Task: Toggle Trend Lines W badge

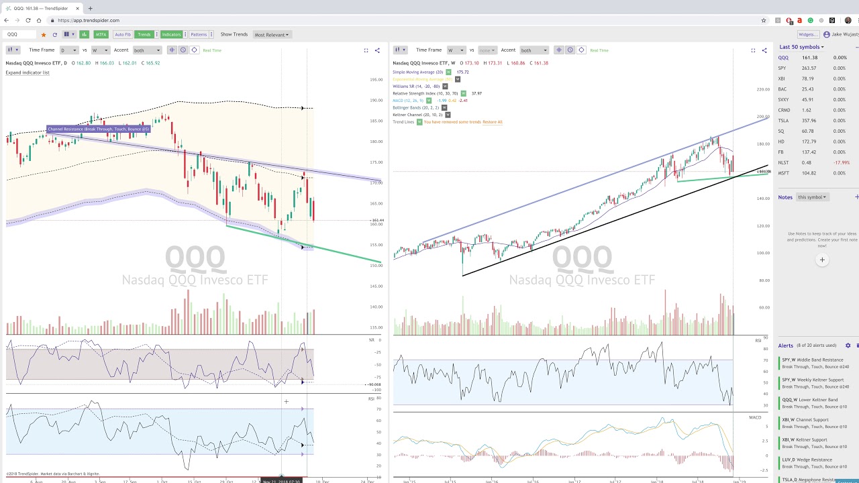Action: coord(419,122)
